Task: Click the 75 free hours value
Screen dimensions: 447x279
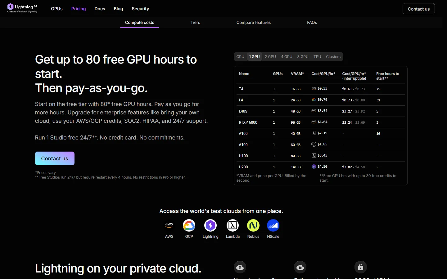Action: click(378, 89)
